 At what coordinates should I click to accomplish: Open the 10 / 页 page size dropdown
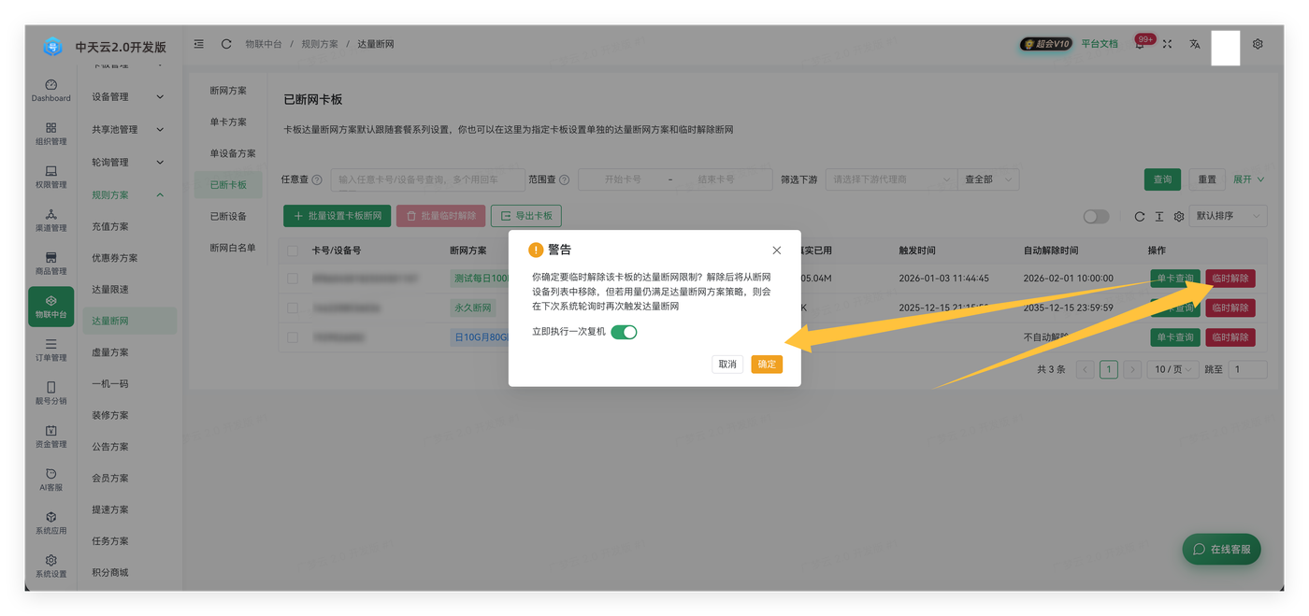(1172, 369)
